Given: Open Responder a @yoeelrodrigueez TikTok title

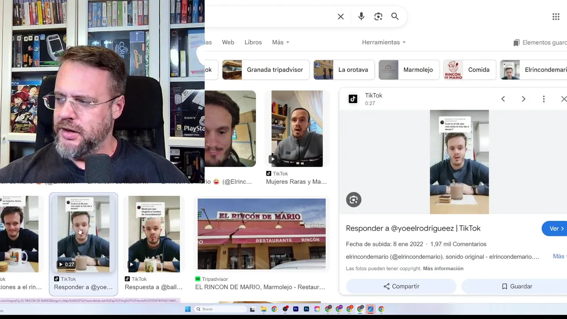Looking at the screenshot, I should (413, 228).
